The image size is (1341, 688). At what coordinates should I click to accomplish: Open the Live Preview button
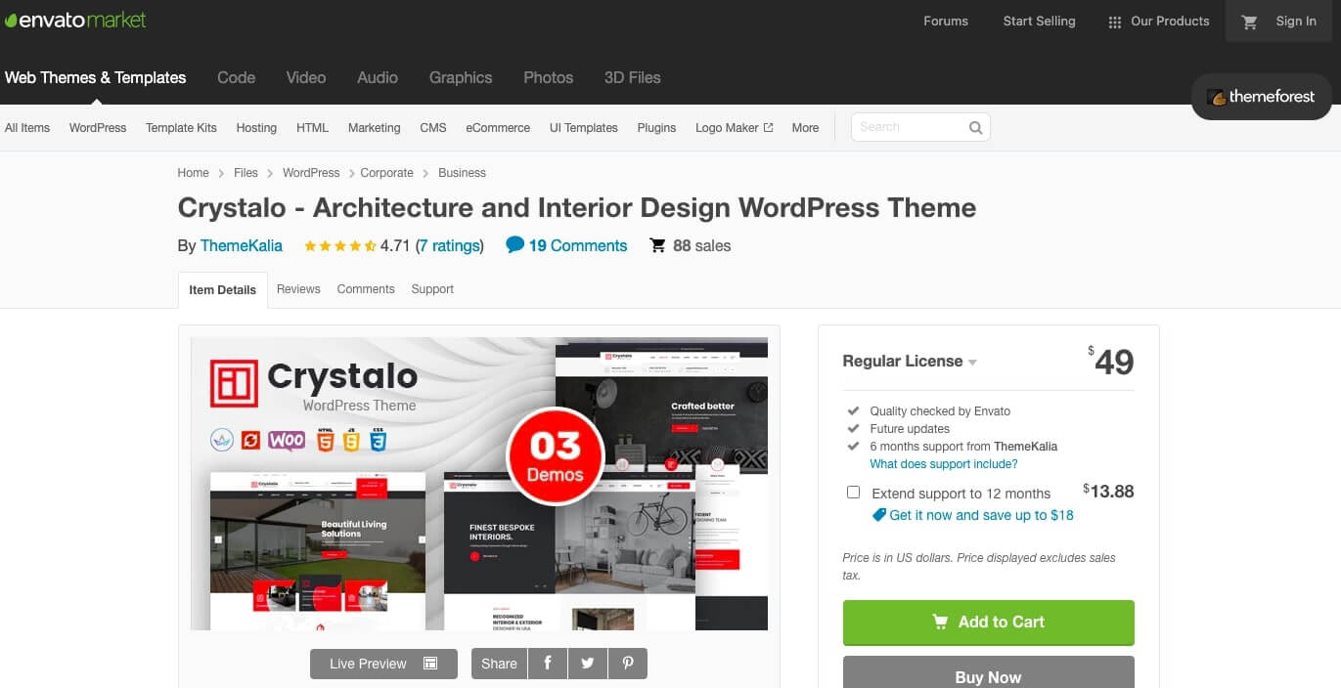(383, 664)
